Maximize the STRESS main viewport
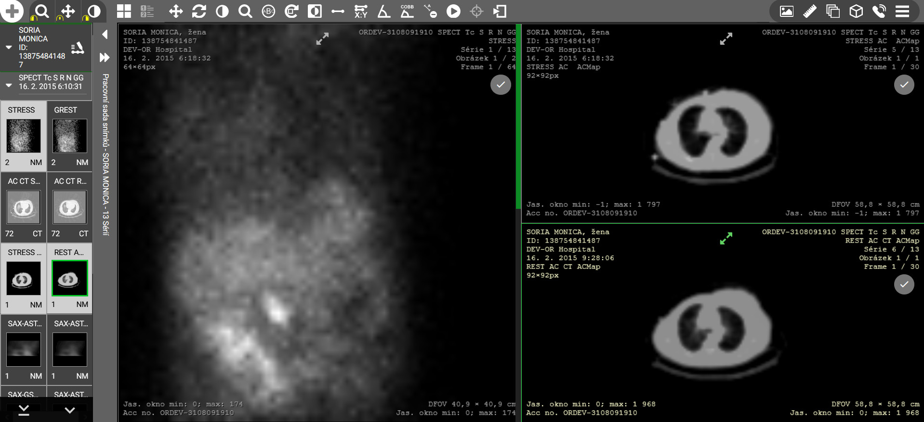This screenshot has width=924, height=422. [322, 38]
